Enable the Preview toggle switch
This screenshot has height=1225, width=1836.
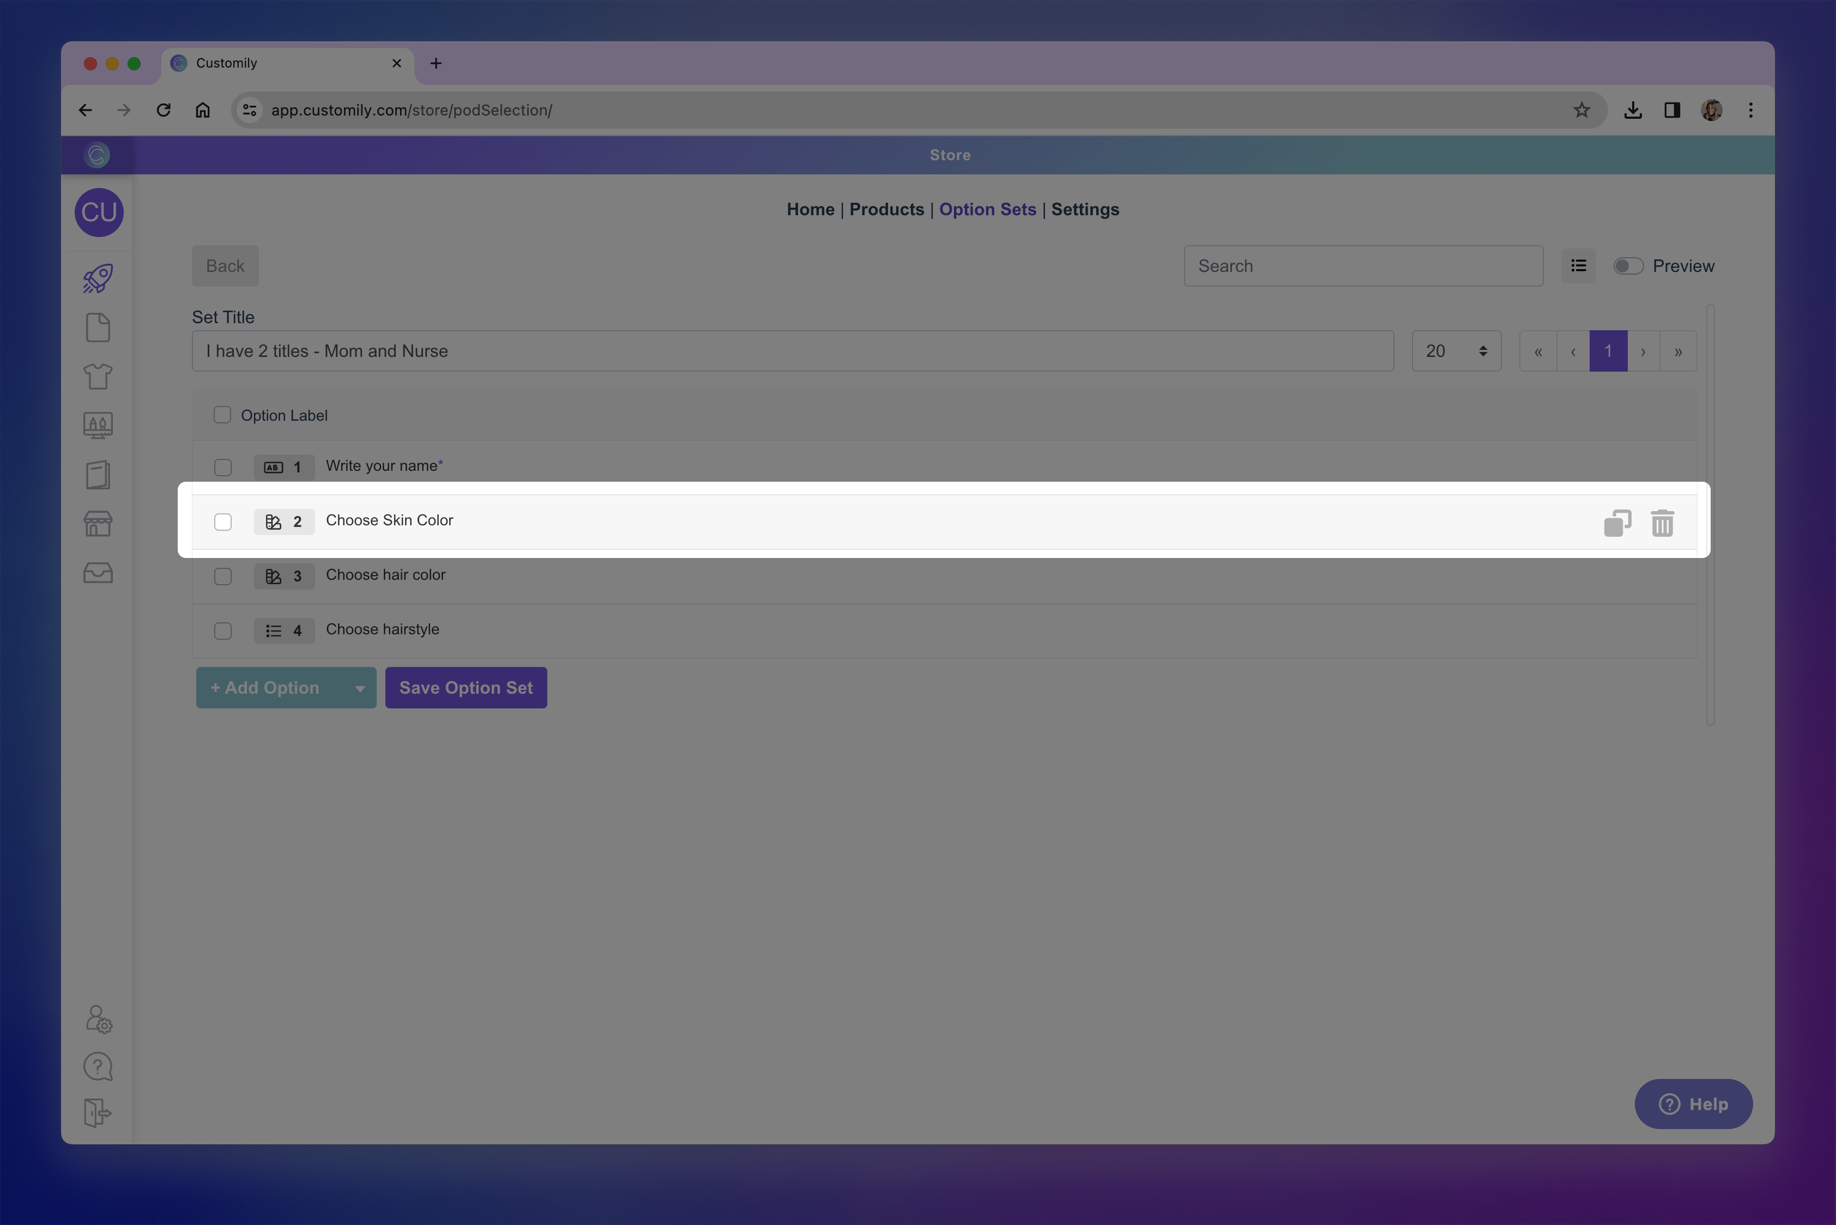click(x=1628, y=265)
